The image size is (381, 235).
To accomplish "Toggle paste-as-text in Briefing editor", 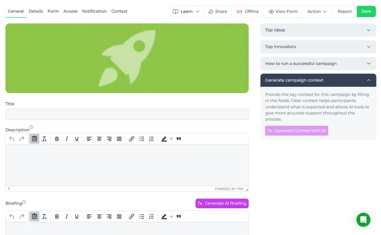I will click(34, 216).
